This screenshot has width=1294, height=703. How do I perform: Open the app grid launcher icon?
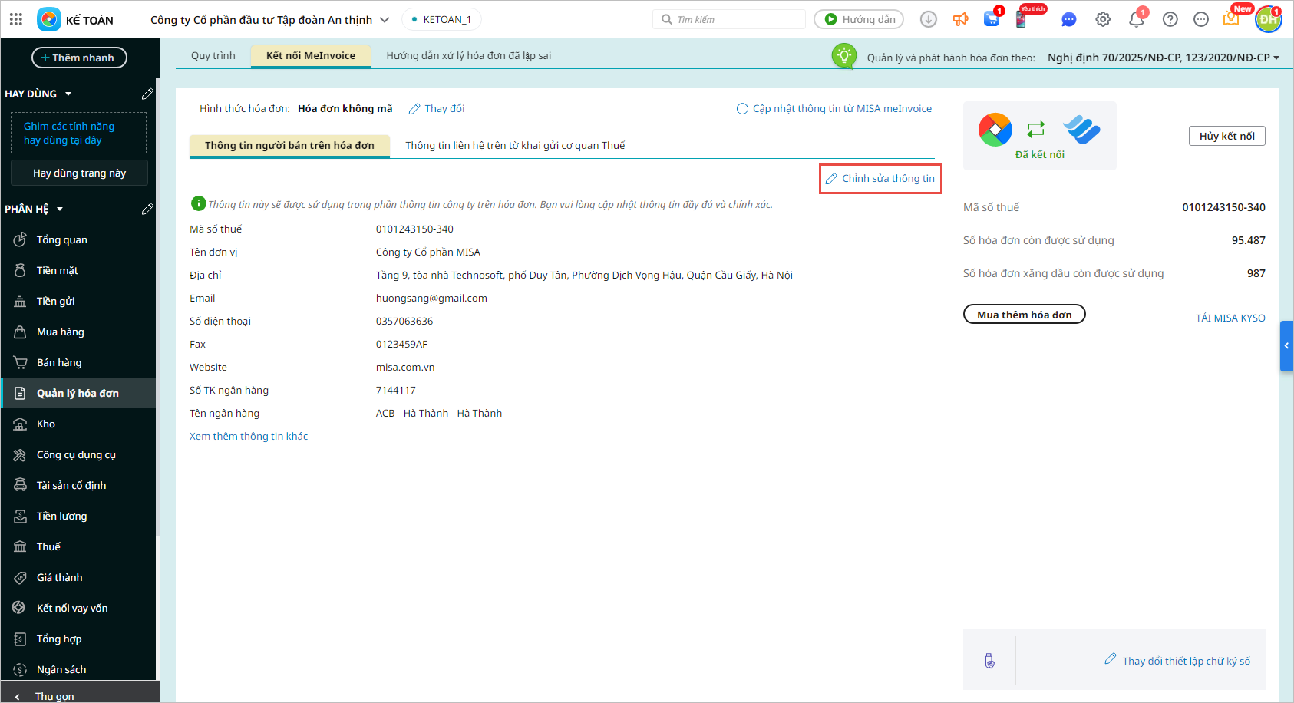(16, 19)
